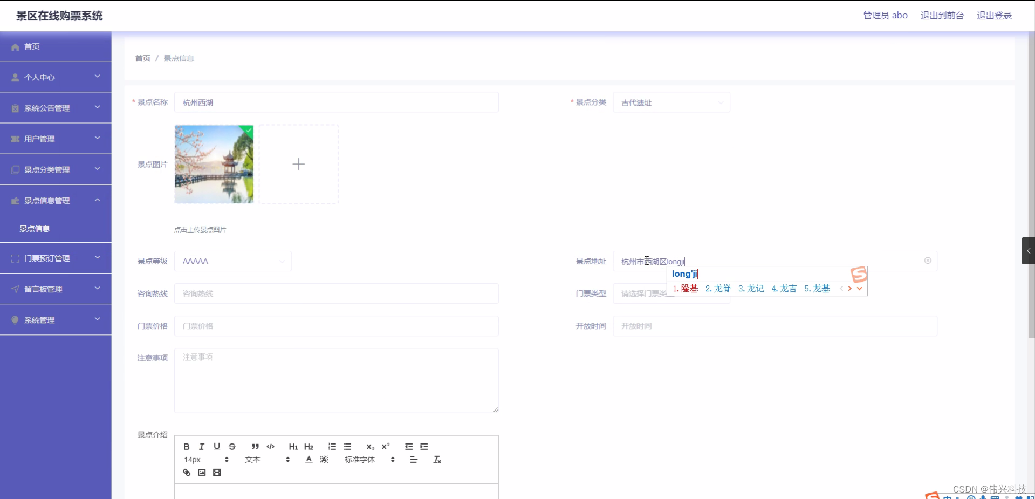The image size is (1035, 499).
Task: Toggle bold formatting in the editor
Action: click(186, 447)
